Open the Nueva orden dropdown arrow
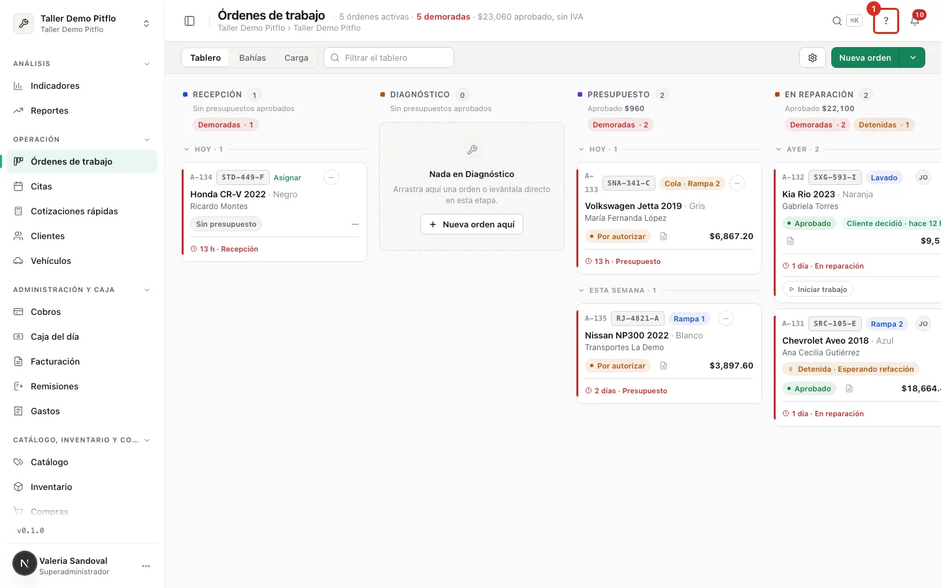This screenshot has width=941, height=588. [x=913, y=57]
